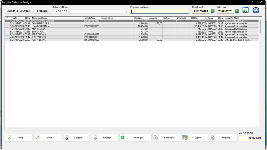267x150 pixels.
Task: Click the green refresh window icon
Action: (245, 10)
